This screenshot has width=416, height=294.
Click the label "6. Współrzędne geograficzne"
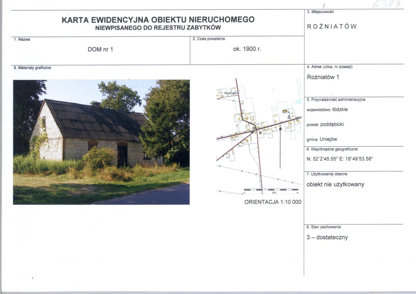[x=332, y=149]
